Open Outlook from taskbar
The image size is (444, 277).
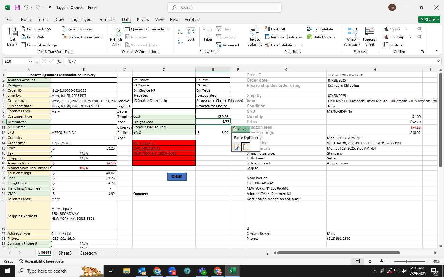point(142,271)
